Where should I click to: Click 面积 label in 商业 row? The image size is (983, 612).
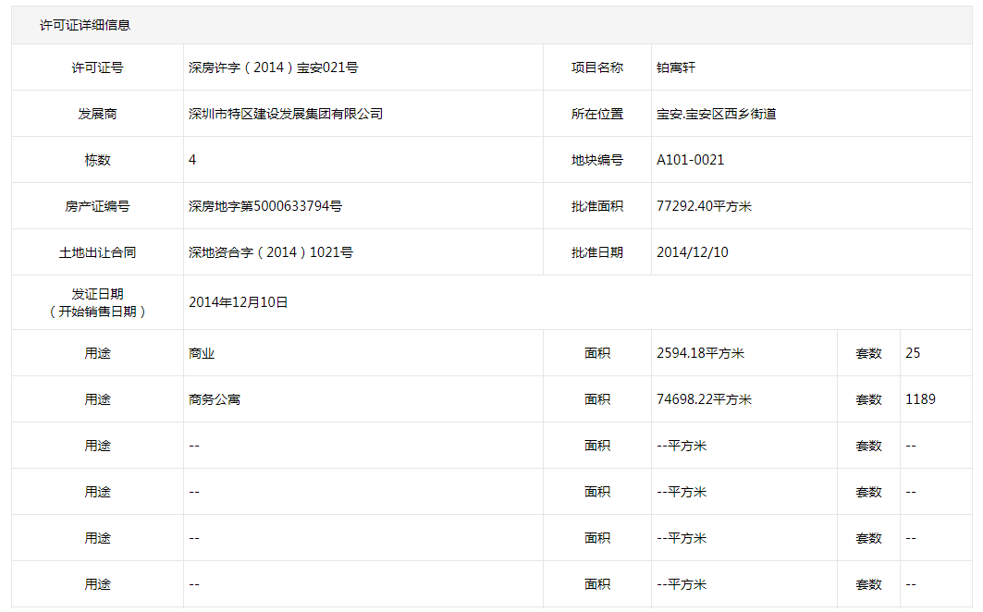[x=596, y=354]
